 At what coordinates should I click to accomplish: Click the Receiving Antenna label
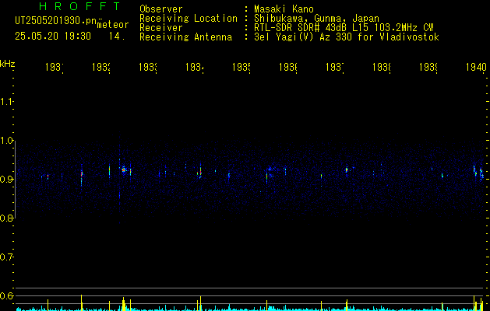coord(185,37)
